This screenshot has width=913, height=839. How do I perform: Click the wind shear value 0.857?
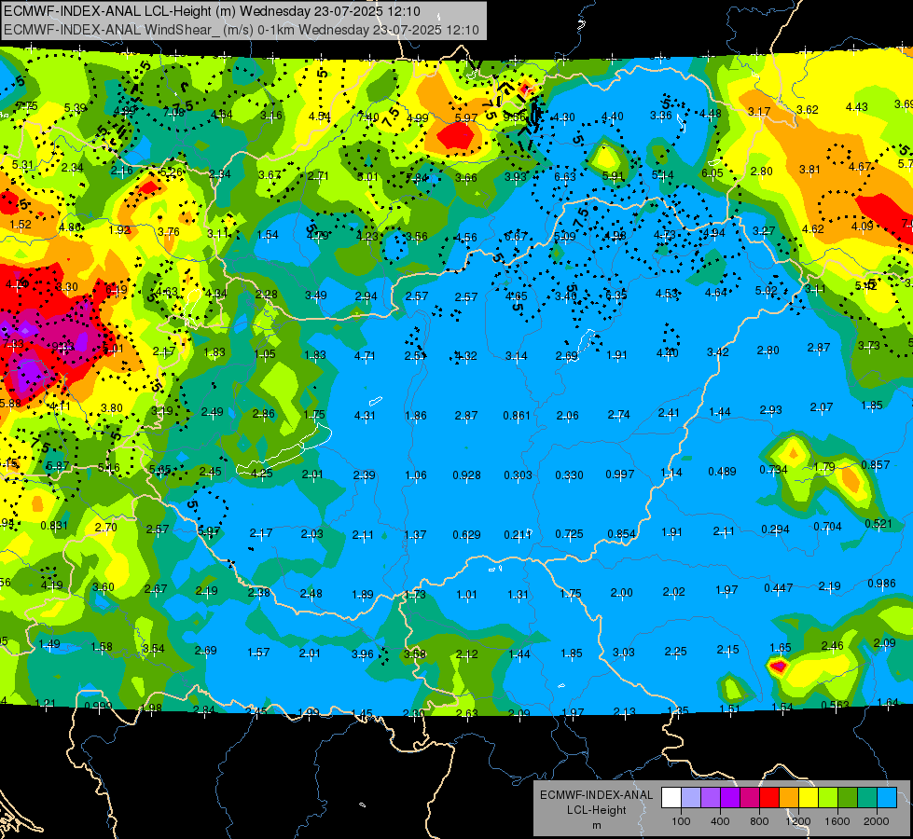point(875,464)
